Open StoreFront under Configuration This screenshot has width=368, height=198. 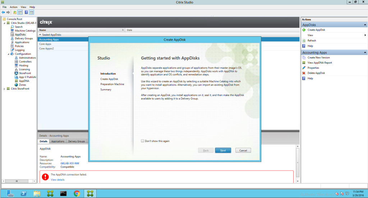click(25, 73)
